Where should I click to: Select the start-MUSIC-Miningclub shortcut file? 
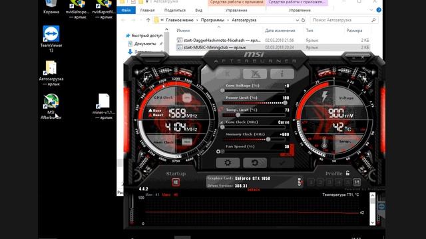(x=273, y=47)
